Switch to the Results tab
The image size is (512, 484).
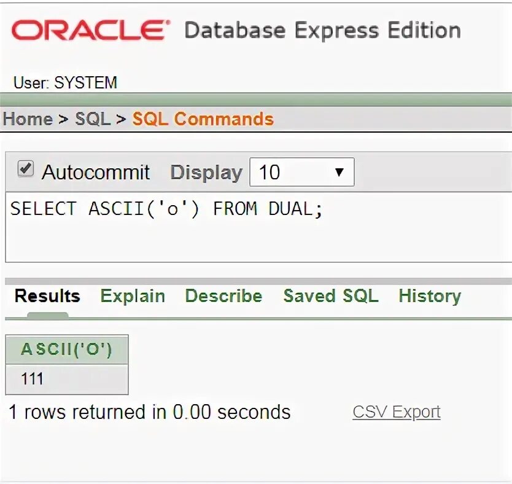click(x=47, y=296)
